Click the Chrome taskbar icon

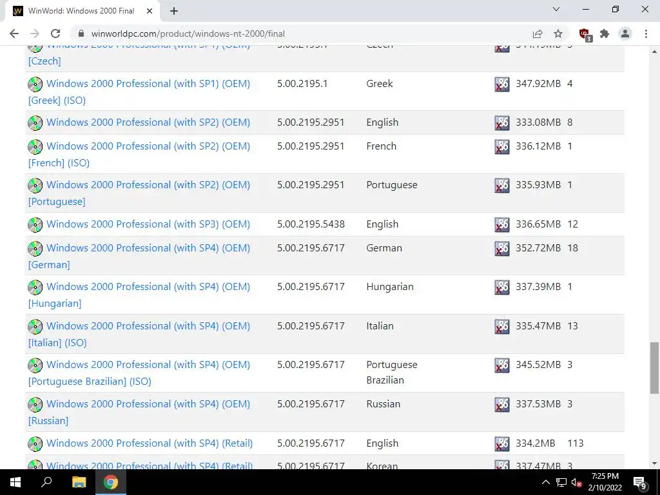click(111, 482)
